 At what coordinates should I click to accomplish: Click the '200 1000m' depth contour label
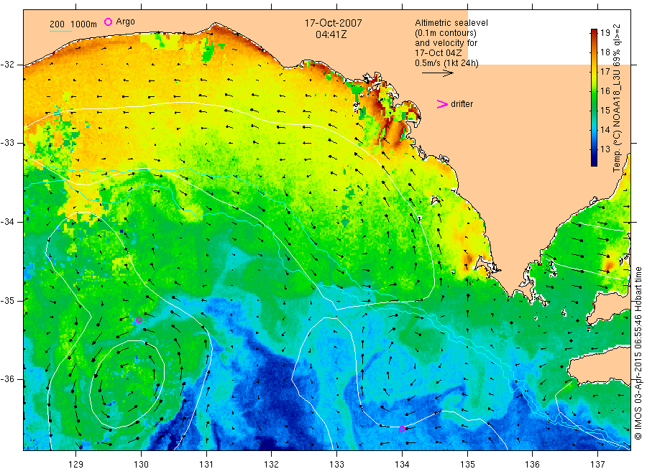[73, 24]
